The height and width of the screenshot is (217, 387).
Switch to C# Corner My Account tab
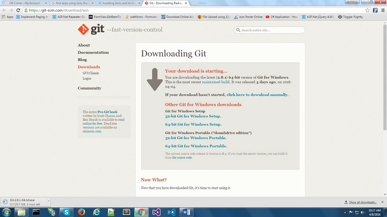(x=25, y=3)
